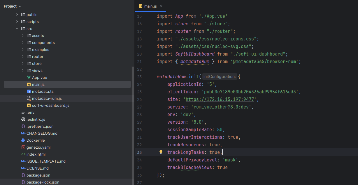Open the https://172.16.15.197:9477 link
This screenshot has width=358, height=185.
221,99
